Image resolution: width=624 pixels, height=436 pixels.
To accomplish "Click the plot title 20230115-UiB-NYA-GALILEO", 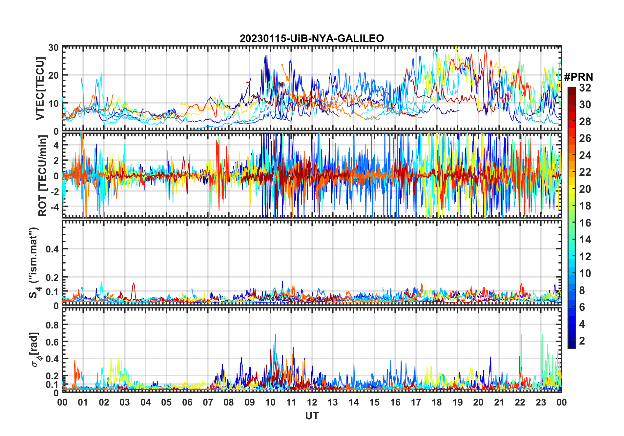I will pos(312,38).
